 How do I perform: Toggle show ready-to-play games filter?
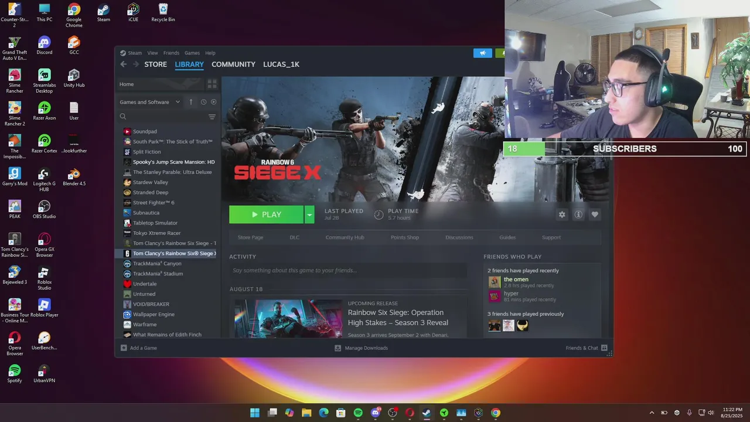[213, 102]
